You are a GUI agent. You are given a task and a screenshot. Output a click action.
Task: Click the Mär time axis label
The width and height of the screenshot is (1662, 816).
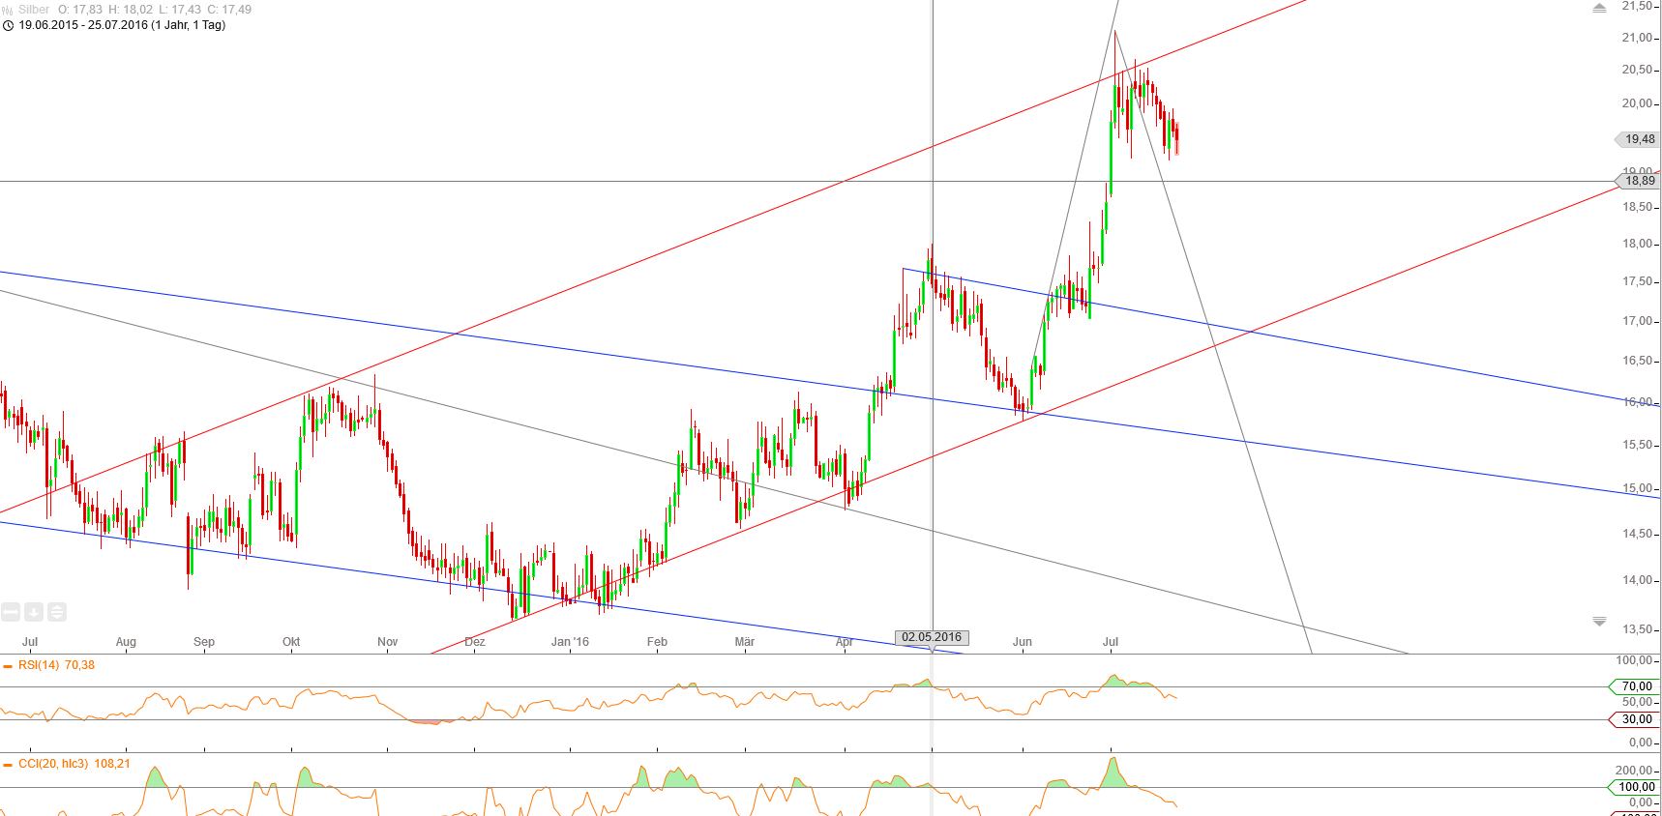(x=745, y=642)
